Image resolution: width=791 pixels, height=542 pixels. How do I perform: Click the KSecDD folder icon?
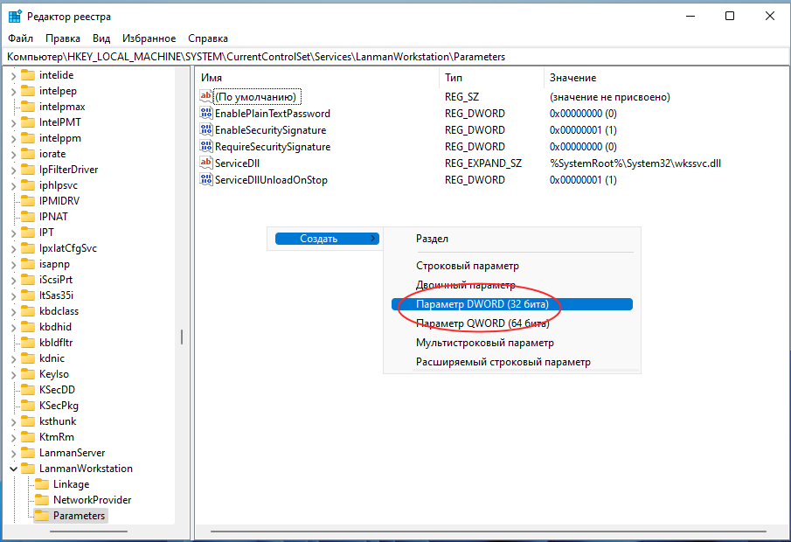28,390
